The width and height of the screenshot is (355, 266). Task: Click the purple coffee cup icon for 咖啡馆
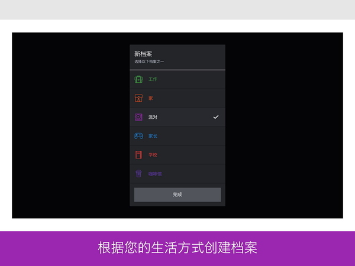[x=138, y=174]
